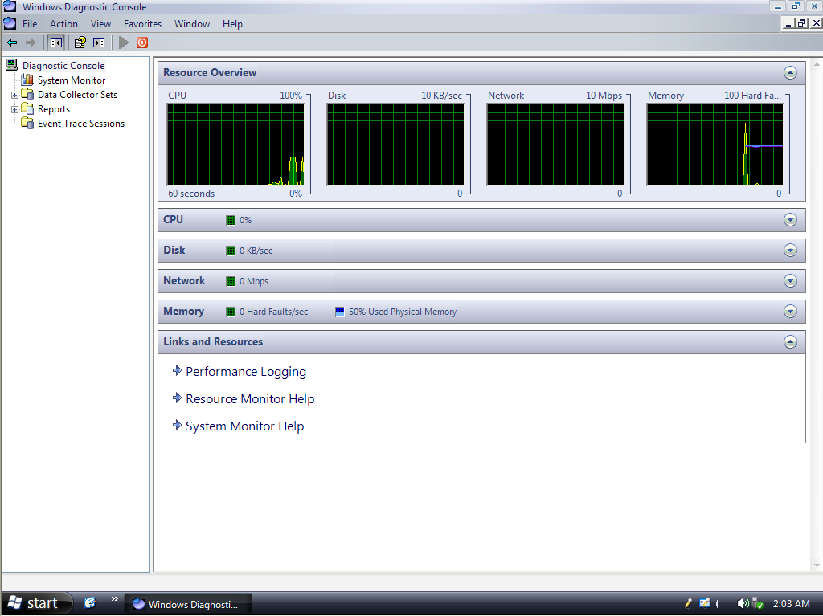The width and height of the screenshot is (823, 616).
Task: Show more quick launch items chevron
Action: 114,598
